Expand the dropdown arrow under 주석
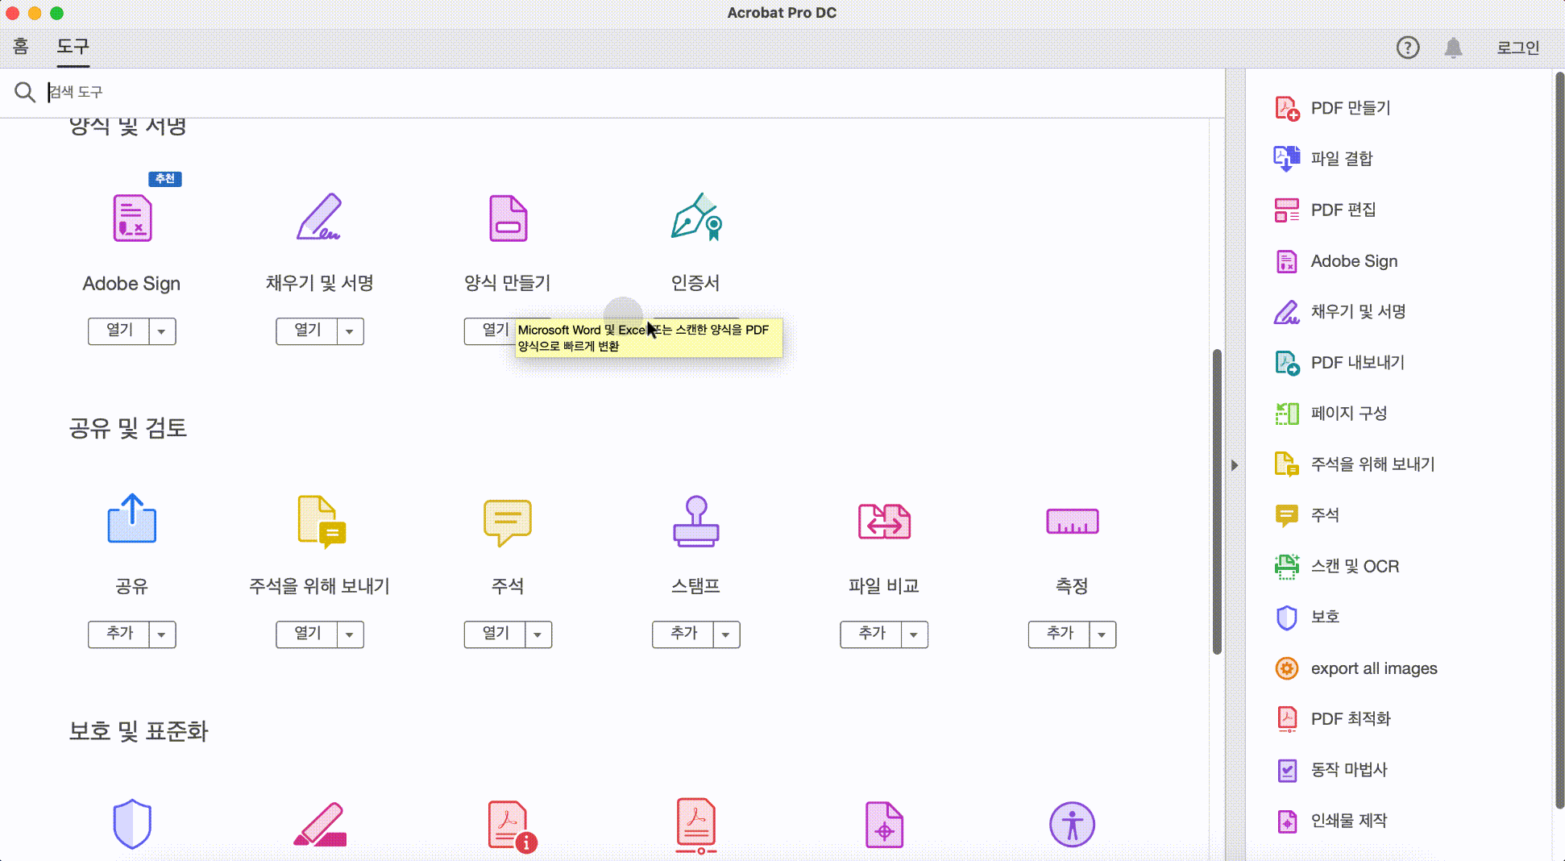This screenshot has height=861, width=1565. (x=538, y=634)
